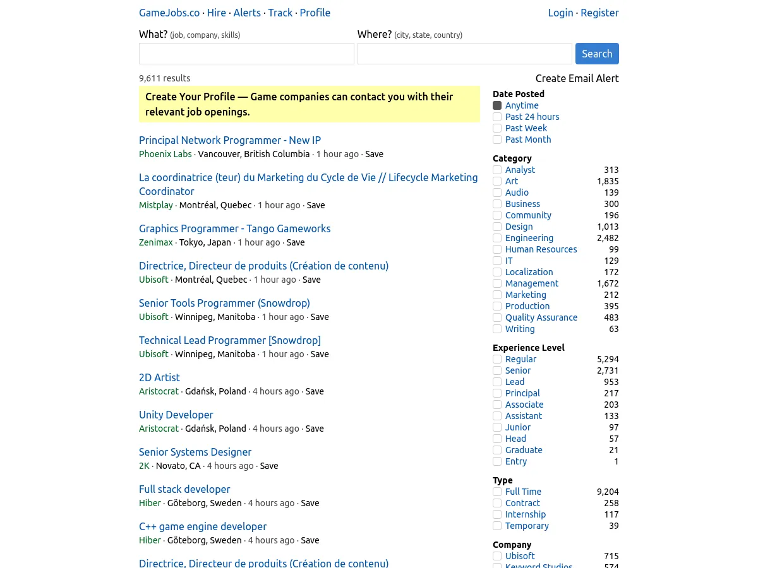Toggle the Anytime date checkbox
The image size is (758, 568).
(497, 105)
